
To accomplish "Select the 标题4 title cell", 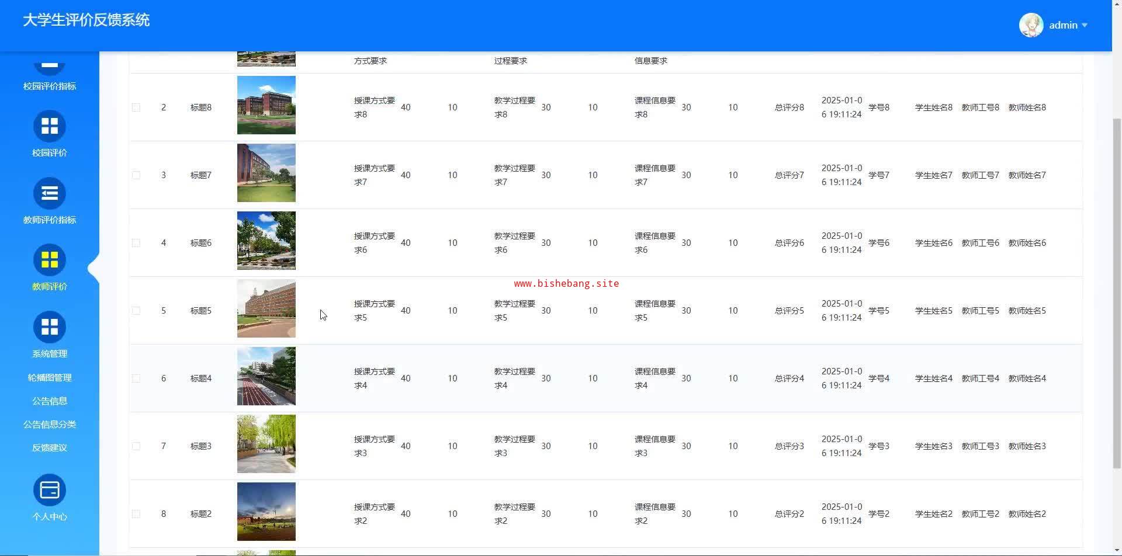I will [201, 378].
